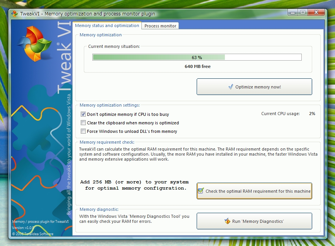Click the Totalidea Software copyright text

pos(33,234)
